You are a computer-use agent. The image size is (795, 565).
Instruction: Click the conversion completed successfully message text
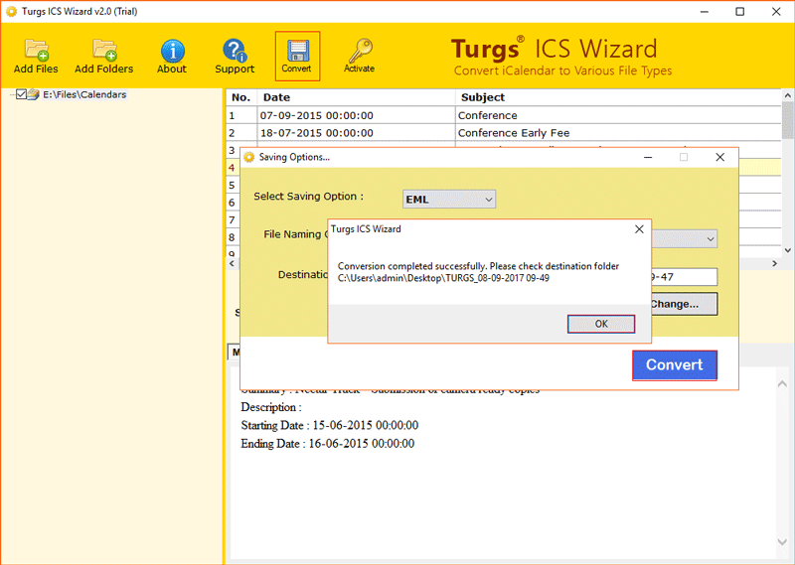click(x=478, y=272)
